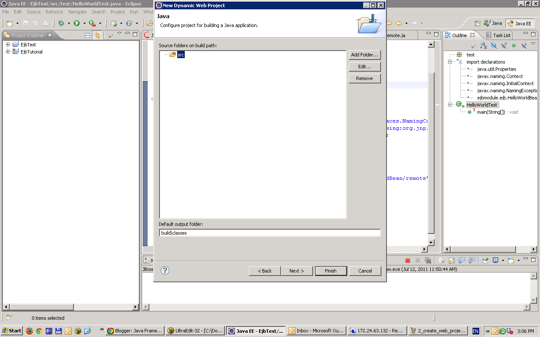Open the Outline view menu triangle
This screenshot has width=540, height=337.
click(533, 44)
